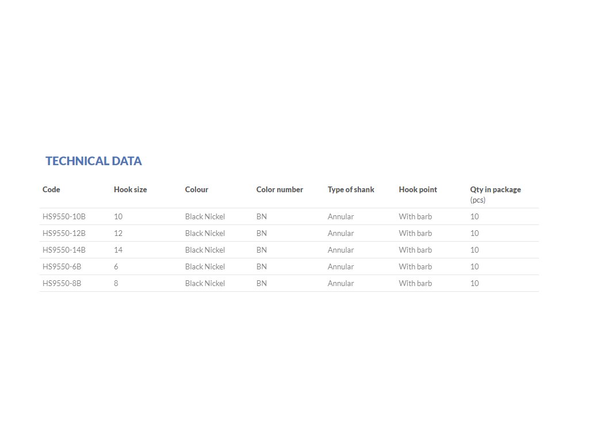The width and height of the screenshot is (589, 442).
Task: Select the HS9550-8B code cell
Action: [x=62, y=283]
